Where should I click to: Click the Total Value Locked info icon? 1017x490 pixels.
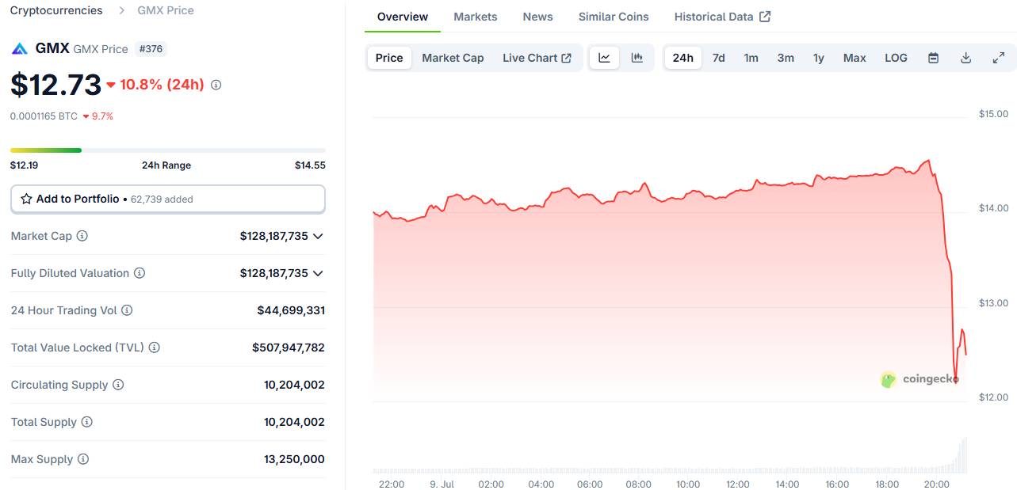[155, 348]
